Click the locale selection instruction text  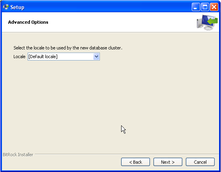[x=68, y=48]
